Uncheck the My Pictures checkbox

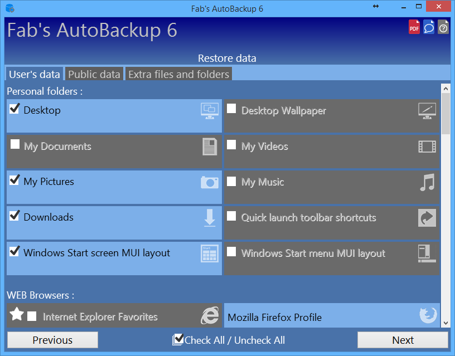[x=14, y=180]
